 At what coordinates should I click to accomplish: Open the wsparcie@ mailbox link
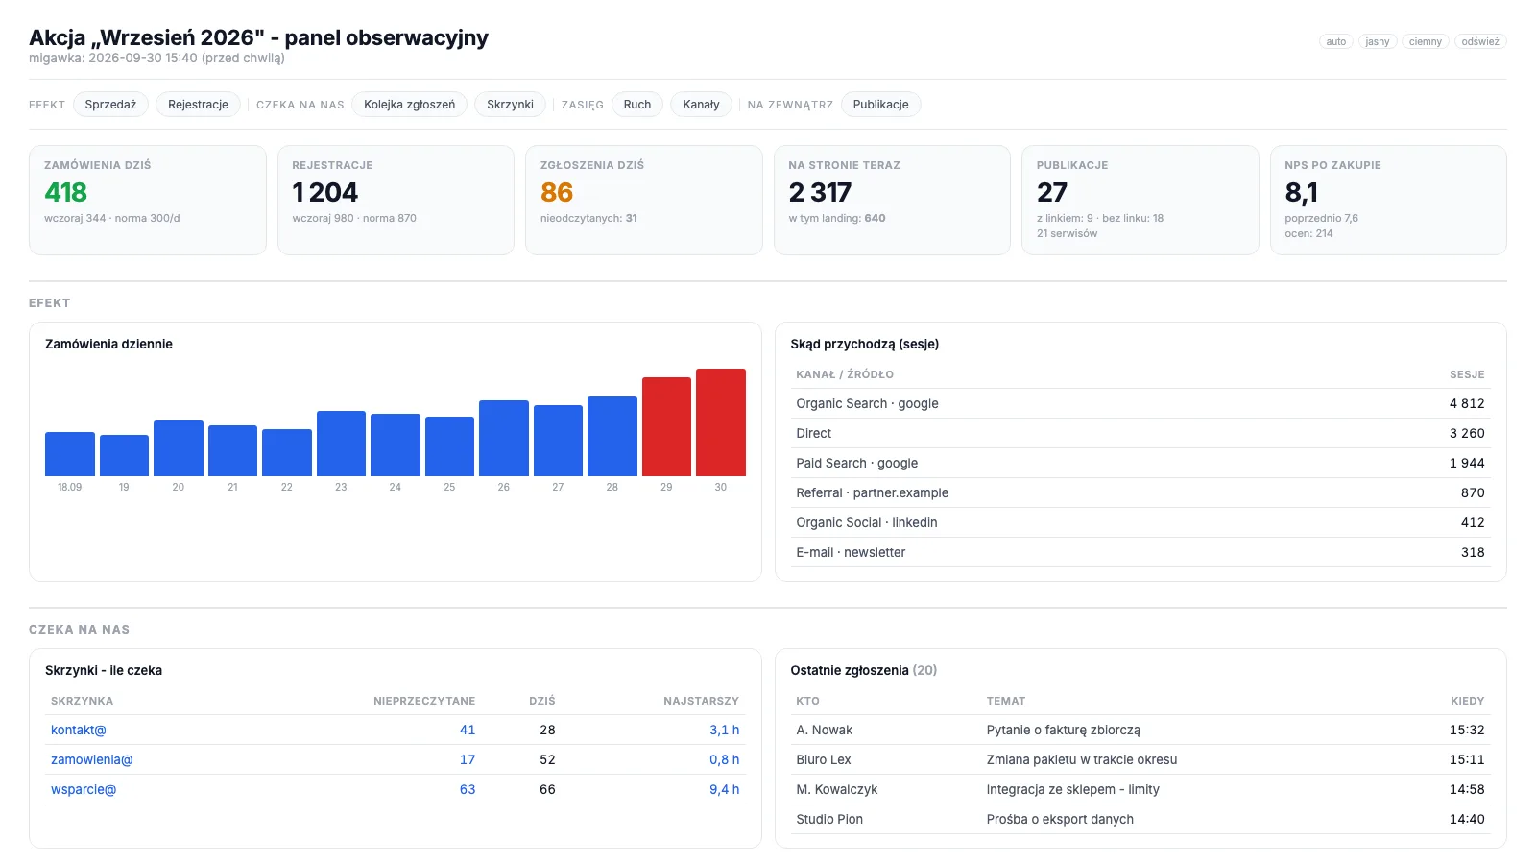click(84, 789)
